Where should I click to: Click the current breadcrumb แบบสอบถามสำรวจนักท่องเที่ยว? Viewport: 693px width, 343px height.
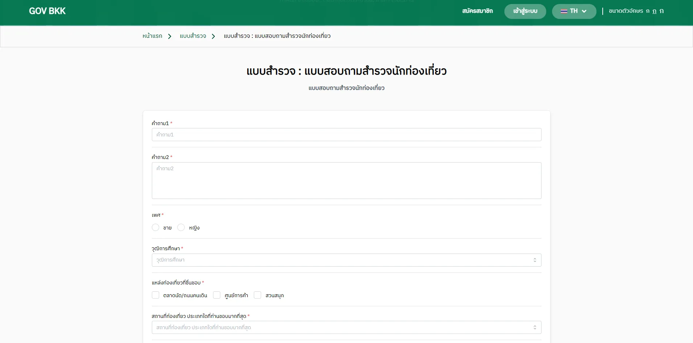(x=277, y=36)
